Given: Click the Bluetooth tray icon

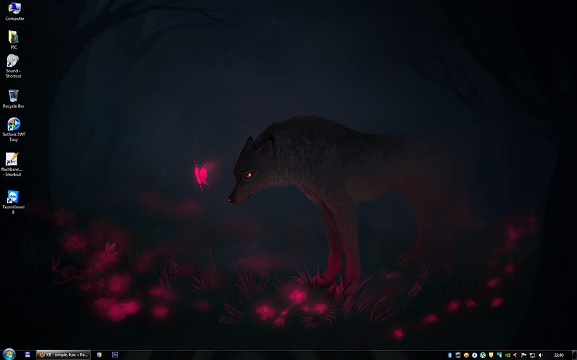Looking at the screenshot, I should coord(449,355).
